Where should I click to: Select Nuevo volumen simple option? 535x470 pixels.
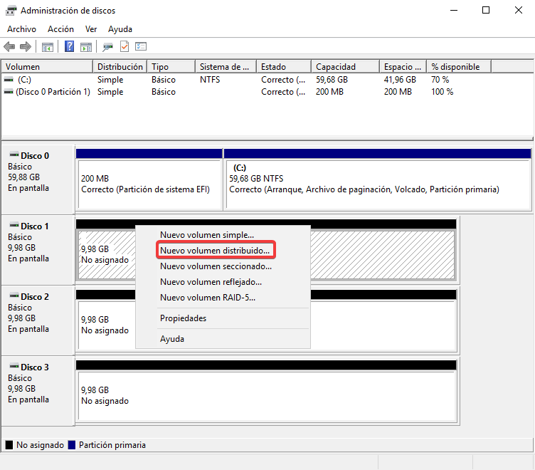pos(206,234)
